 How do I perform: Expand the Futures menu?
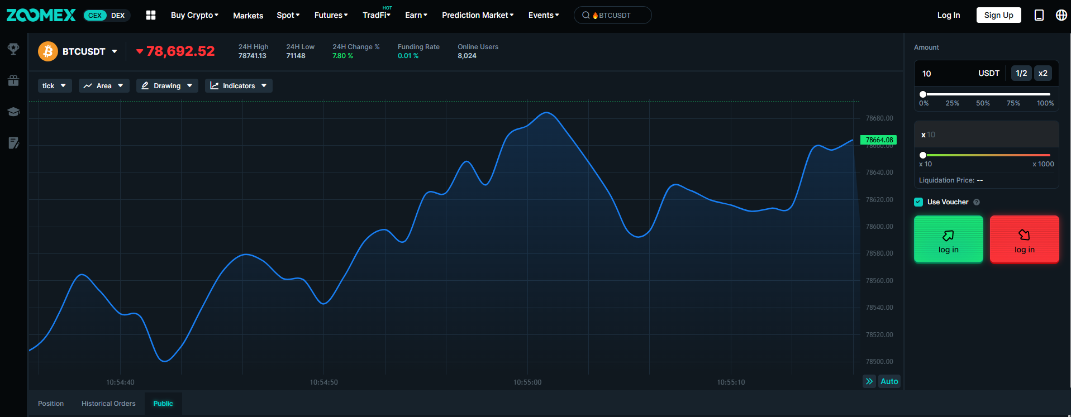click(x=331, y=15)
